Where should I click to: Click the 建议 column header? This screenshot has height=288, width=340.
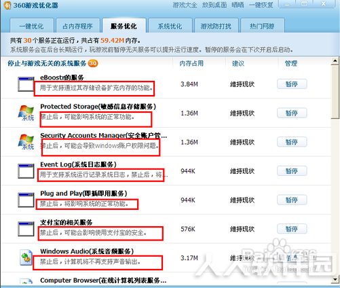pos(238,63)
